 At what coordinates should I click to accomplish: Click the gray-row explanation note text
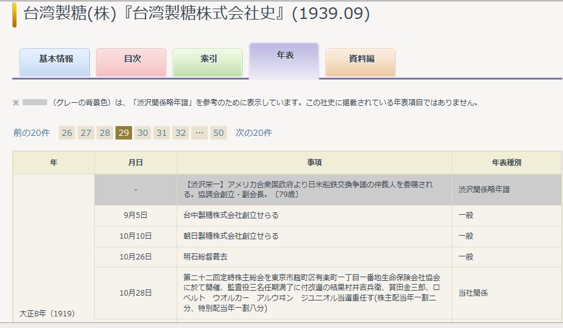[x=266, y=103]
